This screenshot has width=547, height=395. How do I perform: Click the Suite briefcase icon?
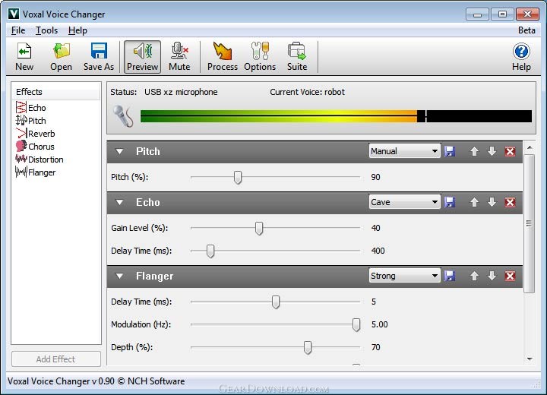coord(297,57)
